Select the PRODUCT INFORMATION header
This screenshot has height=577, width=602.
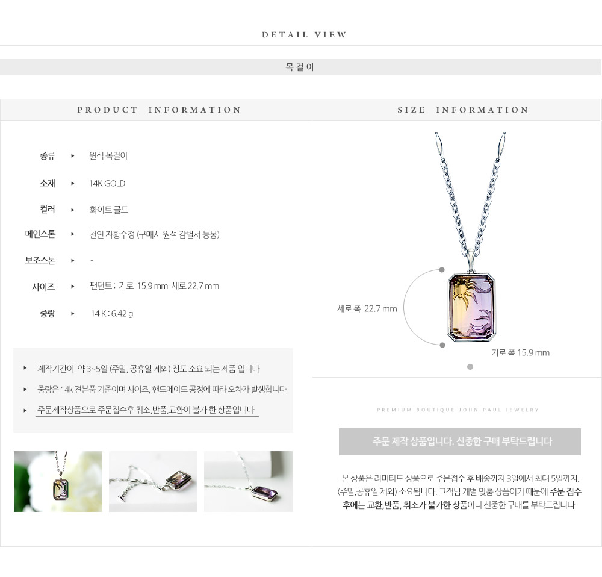(x=159, y=110)
